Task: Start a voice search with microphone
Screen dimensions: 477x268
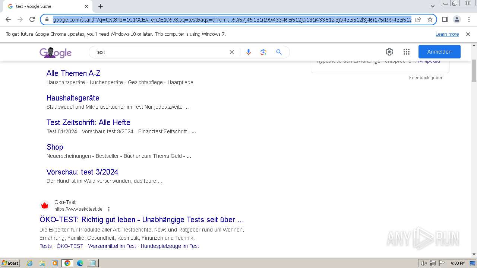Action: (x=249, y=52)
